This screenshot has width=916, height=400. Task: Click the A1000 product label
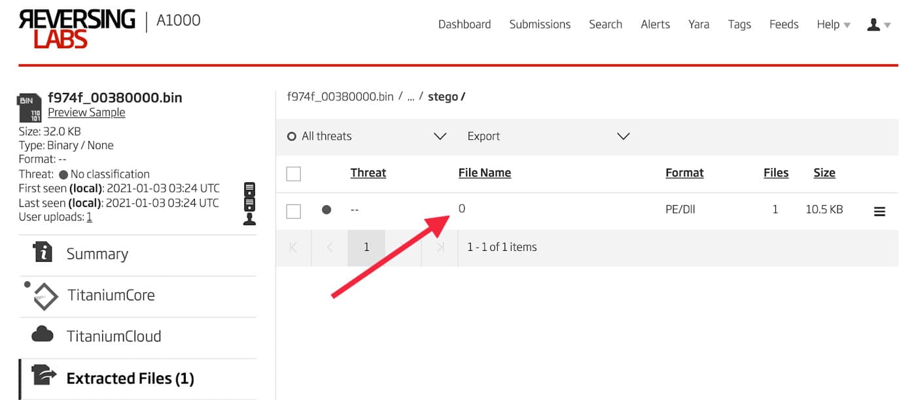tap(178, 20)
